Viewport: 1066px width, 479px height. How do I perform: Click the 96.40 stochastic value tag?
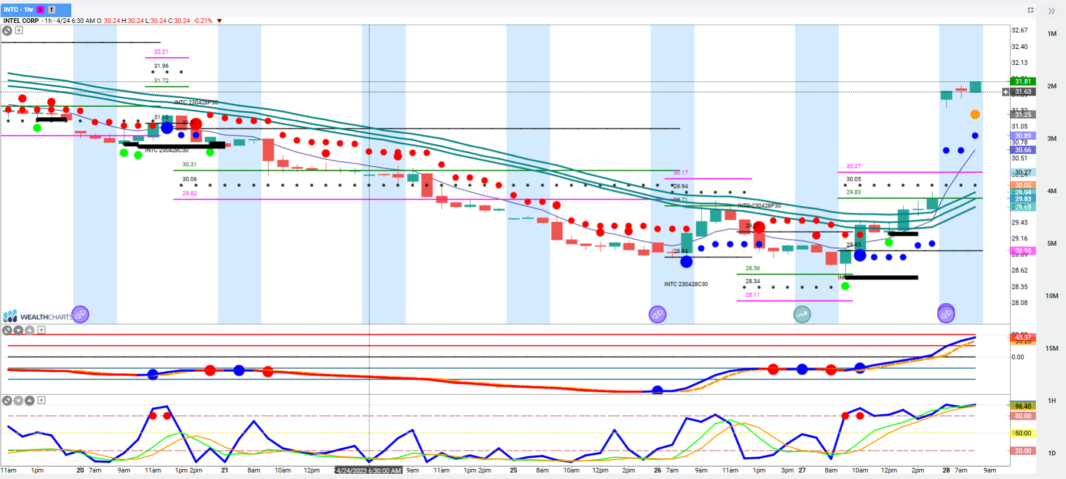pos(1023,406)
